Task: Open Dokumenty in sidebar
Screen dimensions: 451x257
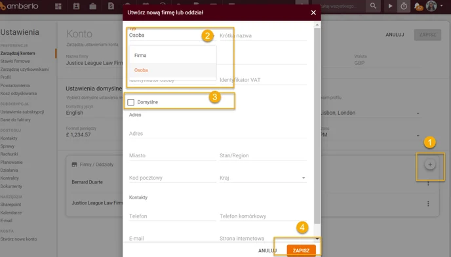Action: point(11,186)
